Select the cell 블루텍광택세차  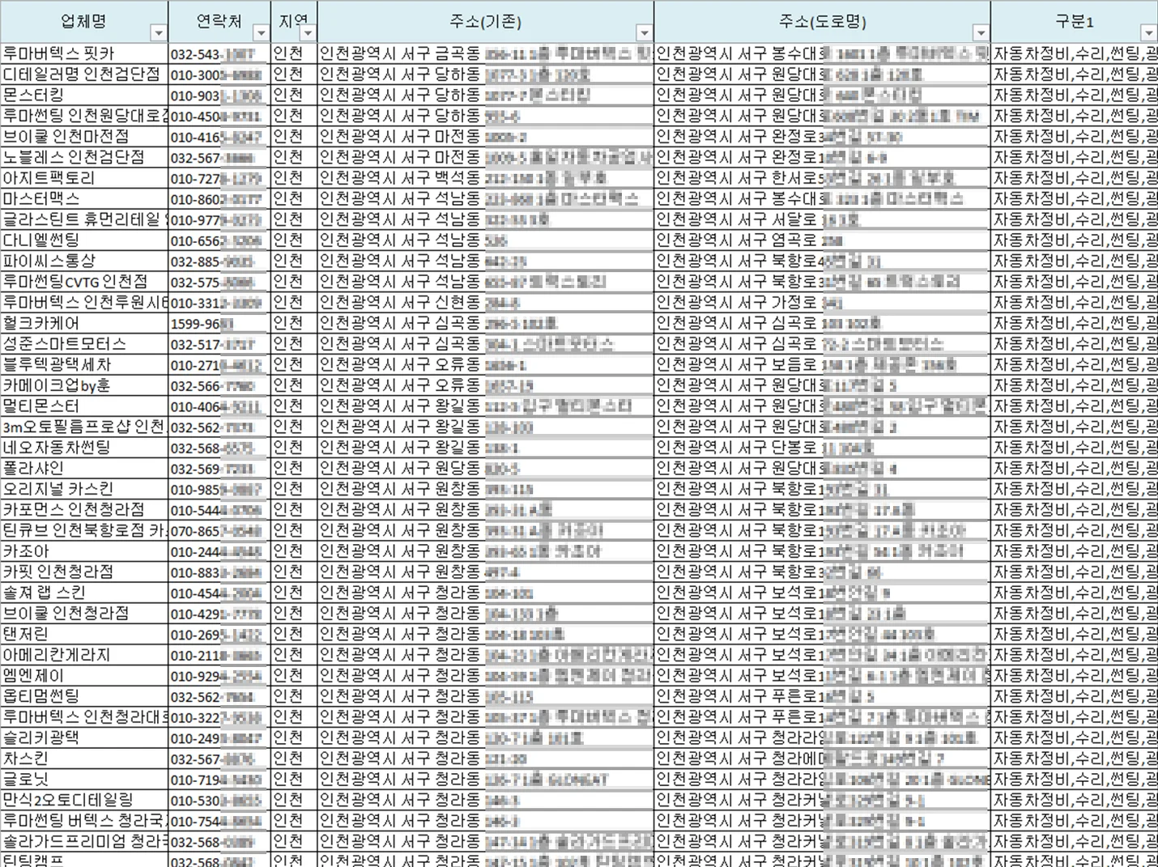coord(84,364)
